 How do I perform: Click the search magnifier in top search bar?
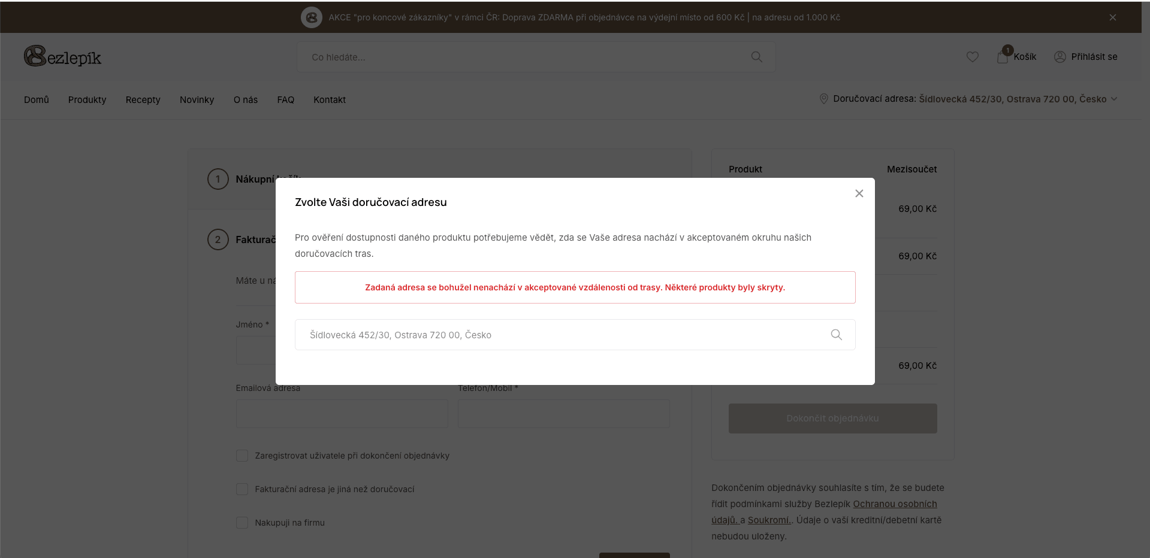756,57
